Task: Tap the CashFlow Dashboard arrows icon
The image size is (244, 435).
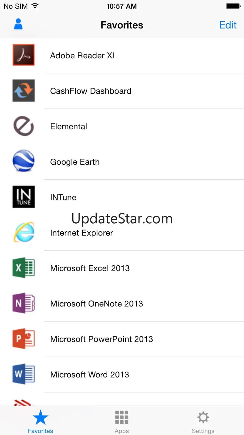Action: pyautogui.click(x=23, y=91)
